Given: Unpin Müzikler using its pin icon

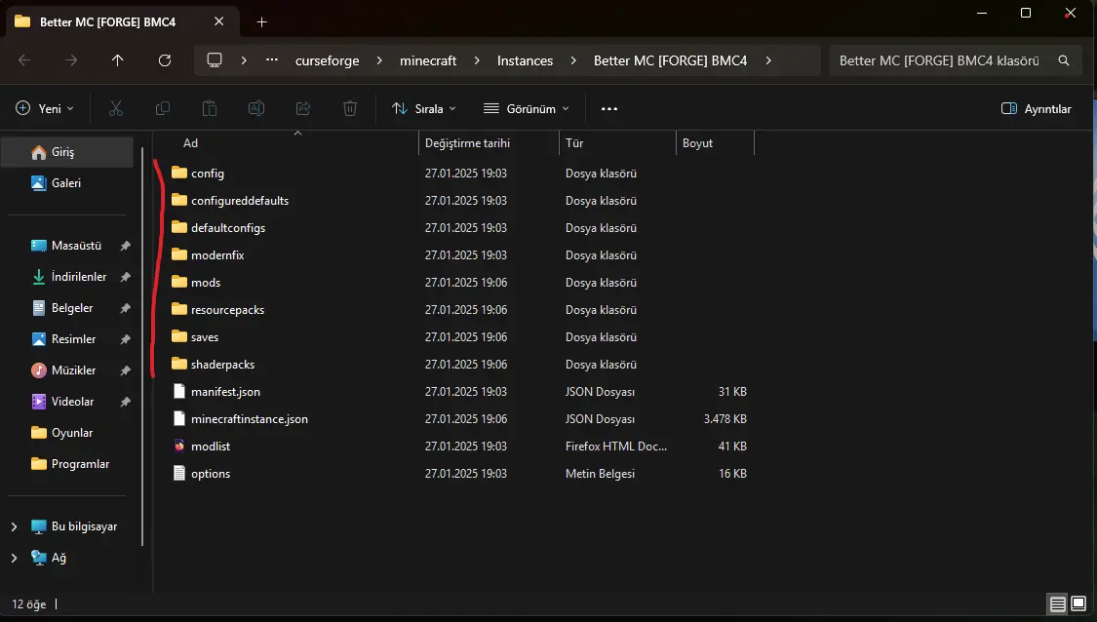Looking at the screenshot, I should [125, 370].
